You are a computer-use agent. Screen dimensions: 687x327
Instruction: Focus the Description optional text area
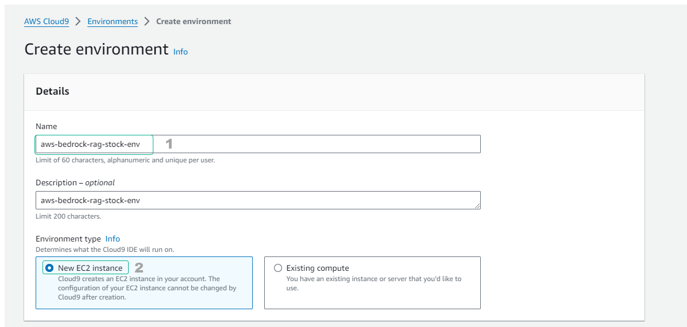257,200
